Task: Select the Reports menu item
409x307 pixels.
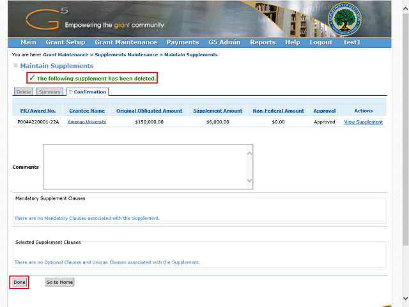Action: click(263, 42)
